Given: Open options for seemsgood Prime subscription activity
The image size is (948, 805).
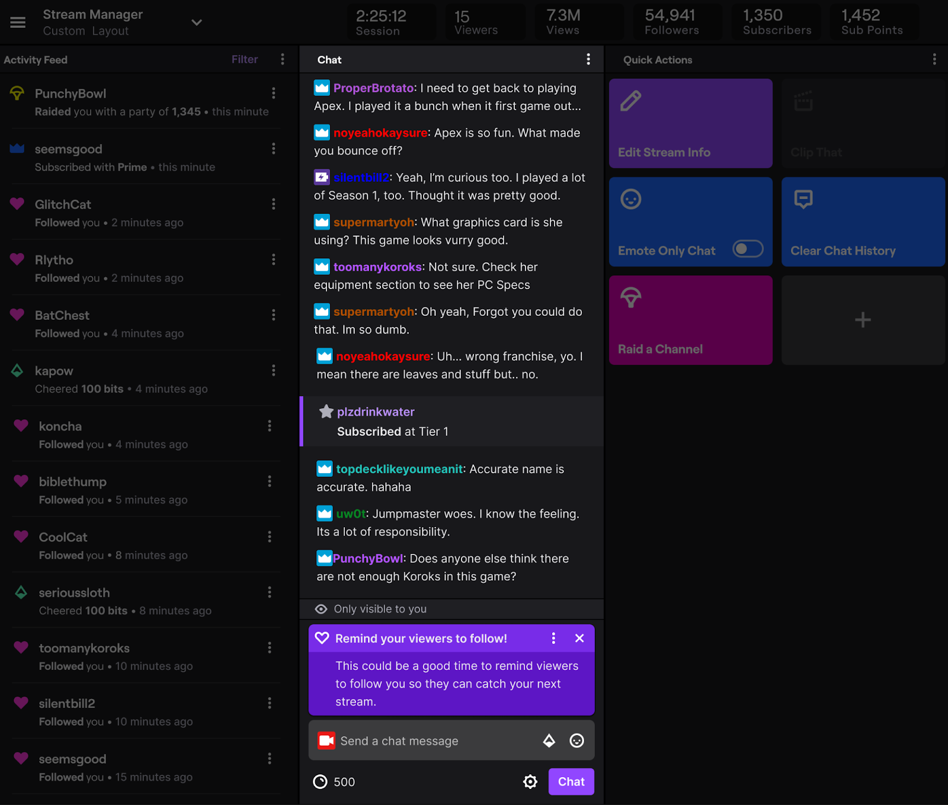Looking at the screenshot, I should 274,149.
